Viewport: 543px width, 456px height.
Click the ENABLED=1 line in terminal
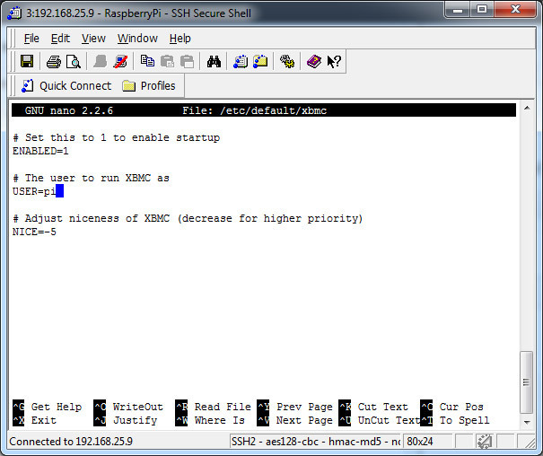tap(40, 151)
